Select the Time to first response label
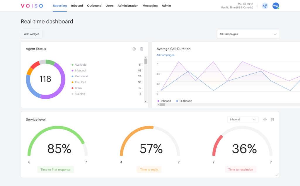The image size is (300, 186). 55,170
